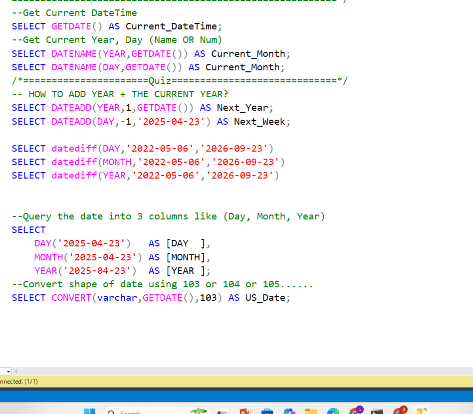Click the '--Query the date into 3 columns' comment

point(168,216)
